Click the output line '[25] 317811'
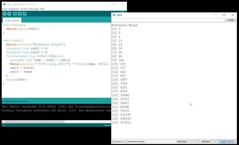239x145 pixels. point(121,122)
